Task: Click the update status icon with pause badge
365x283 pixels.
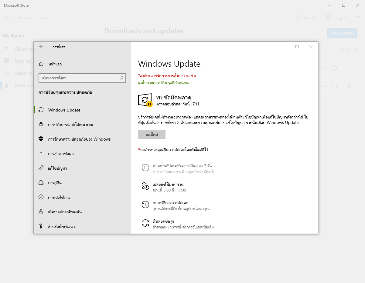Action: pyautogui.click(x=145, y=100)
